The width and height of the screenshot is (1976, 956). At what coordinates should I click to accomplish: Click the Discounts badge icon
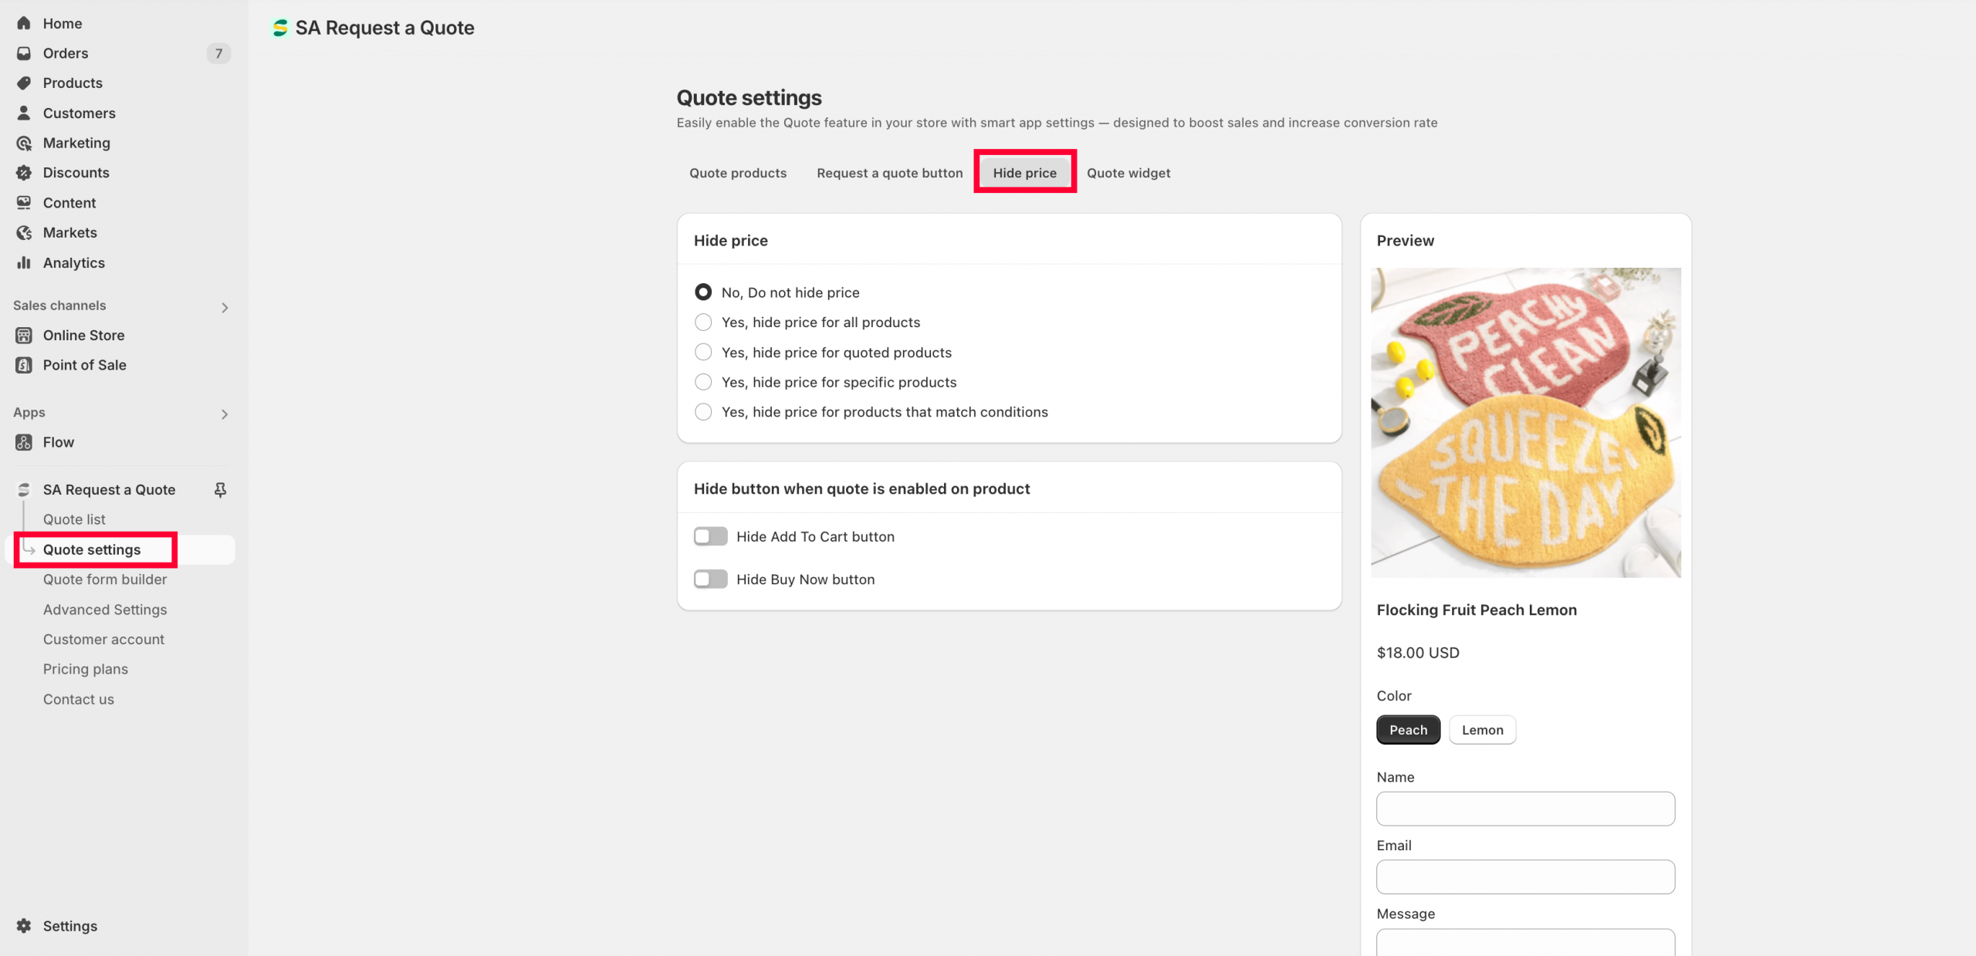click(24, 173)
